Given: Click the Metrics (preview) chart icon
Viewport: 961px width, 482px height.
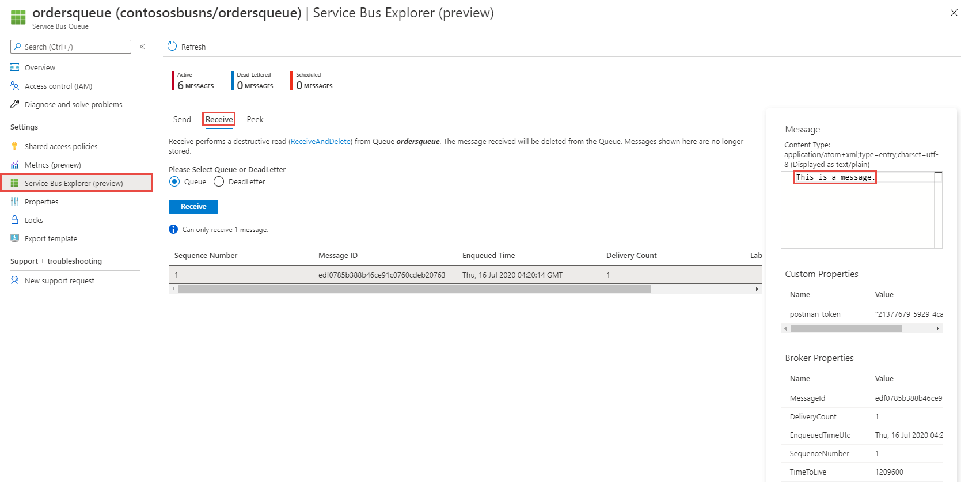Looking at the screenshot, I should (x=15, y=165).
